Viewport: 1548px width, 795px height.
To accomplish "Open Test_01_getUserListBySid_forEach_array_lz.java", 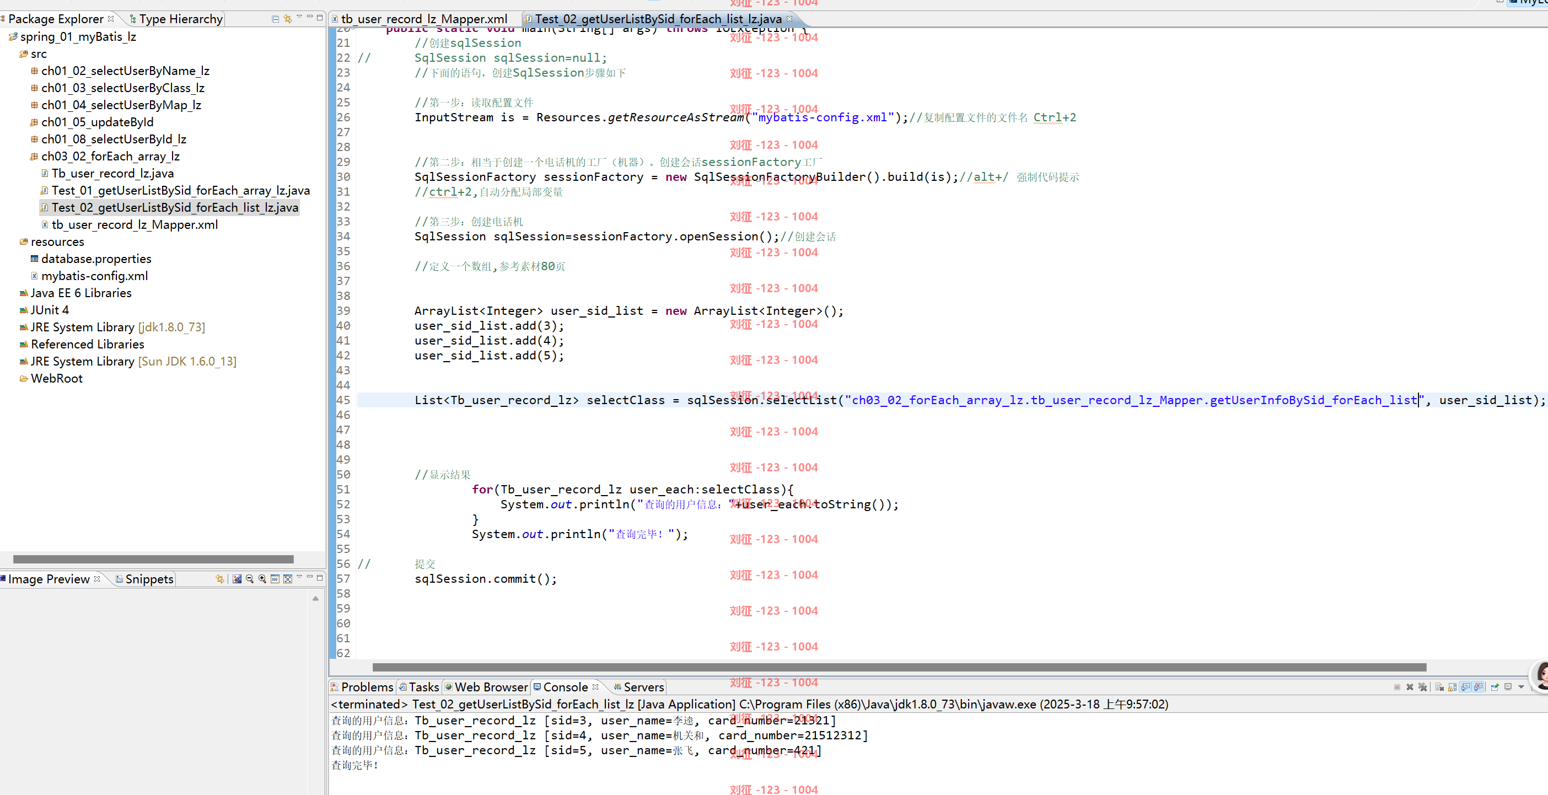I will point(175,191).
